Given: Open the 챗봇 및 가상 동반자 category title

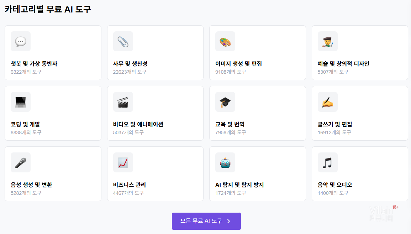Looking at the screenshot, I should click(34, 64).
